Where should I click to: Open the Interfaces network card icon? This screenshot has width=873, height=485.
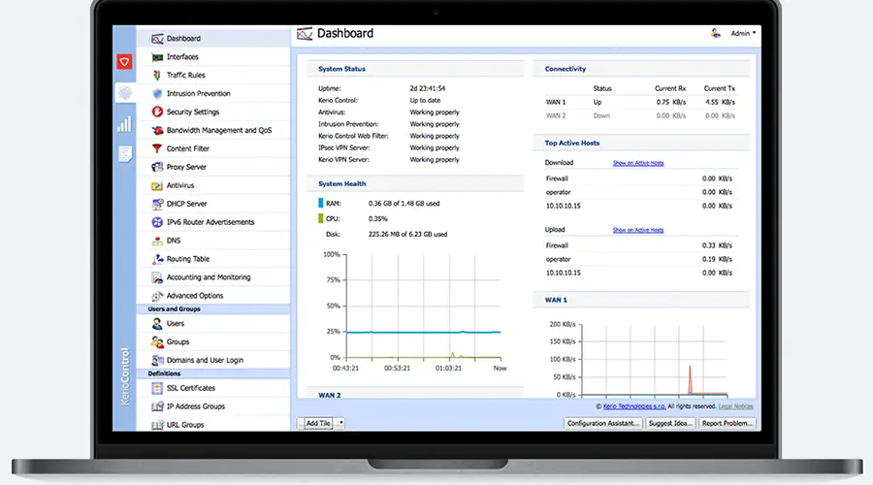pyautogui.click(x=157, y=57)
